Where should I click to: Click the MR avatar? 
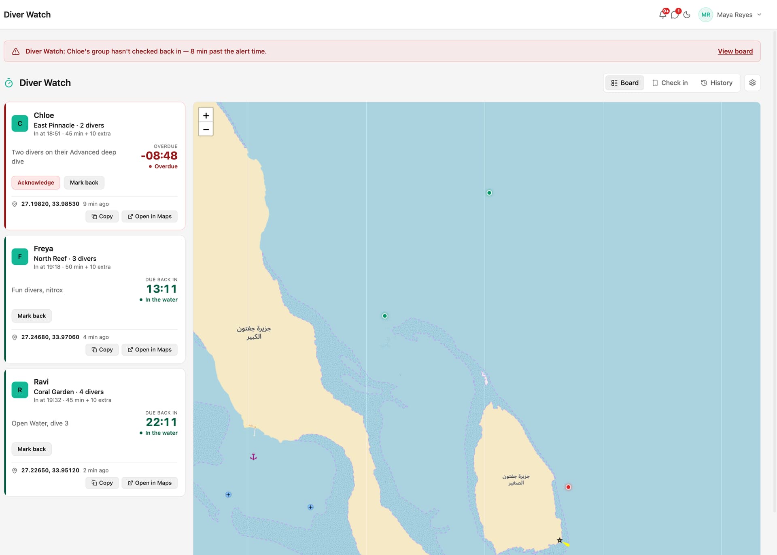705,15
